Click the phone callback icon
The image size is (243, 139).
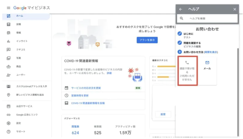click(x=187, y=63)
